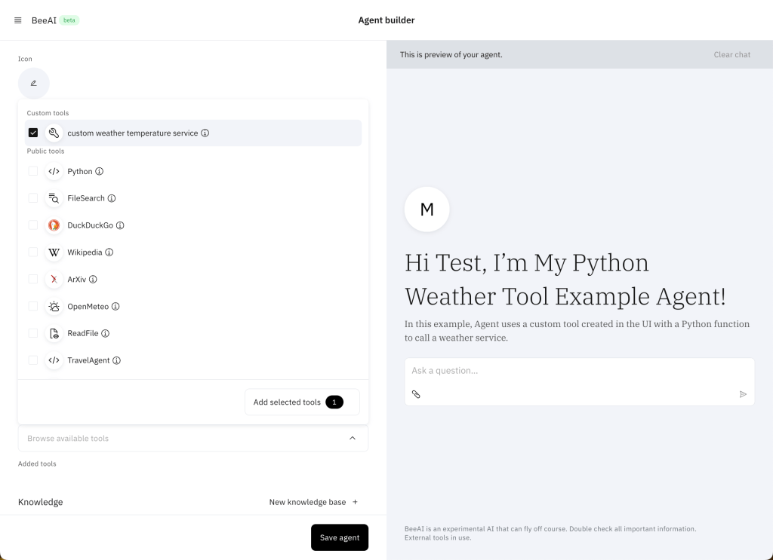
Task: Click the pencil edit icon for agent icon
Action: click(x=33, y=83)
